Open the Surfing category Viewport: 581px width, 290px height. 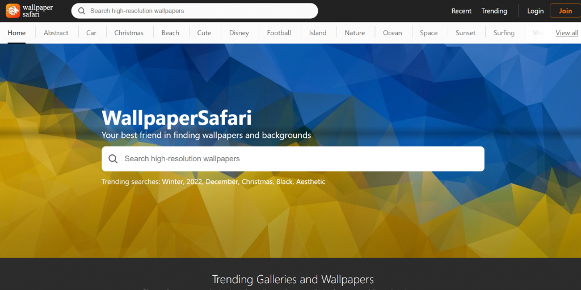[x=504, y=33]
